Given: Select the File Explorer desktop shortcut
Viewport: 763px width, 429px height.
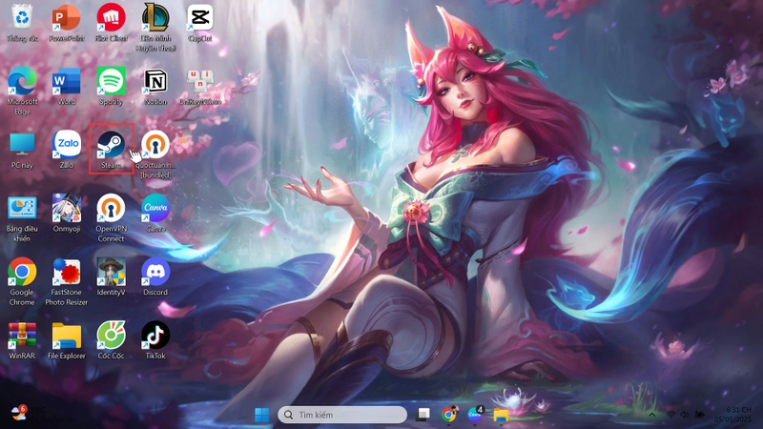Looking at the screenshot, I should pos(66,340).
